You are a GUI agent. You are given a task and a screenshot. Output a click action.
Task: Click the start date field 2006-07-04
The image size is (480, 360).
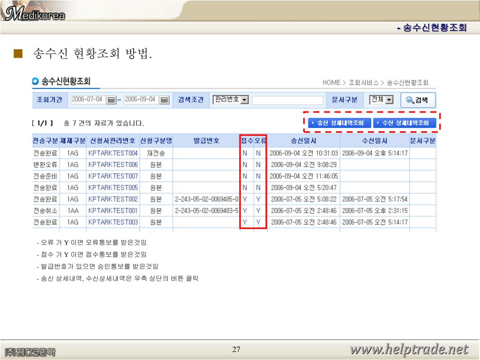[87, 100]
